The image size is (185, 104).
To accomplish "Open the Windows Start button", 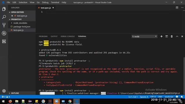I will [x=3, y=101].
